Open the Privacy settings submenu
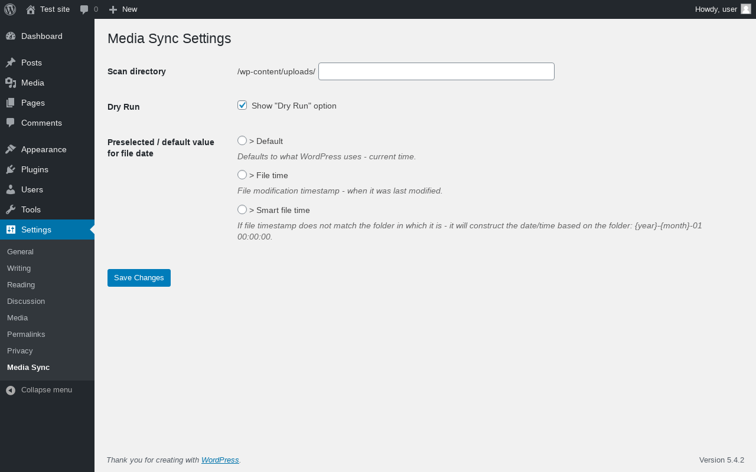Viewport: 756px width, 472px height. coord(47,350)
